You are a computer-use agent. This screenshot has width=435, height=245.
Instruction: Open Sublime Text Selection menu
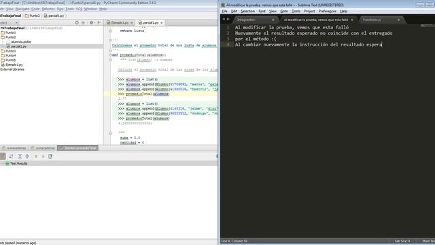(247, 11)
